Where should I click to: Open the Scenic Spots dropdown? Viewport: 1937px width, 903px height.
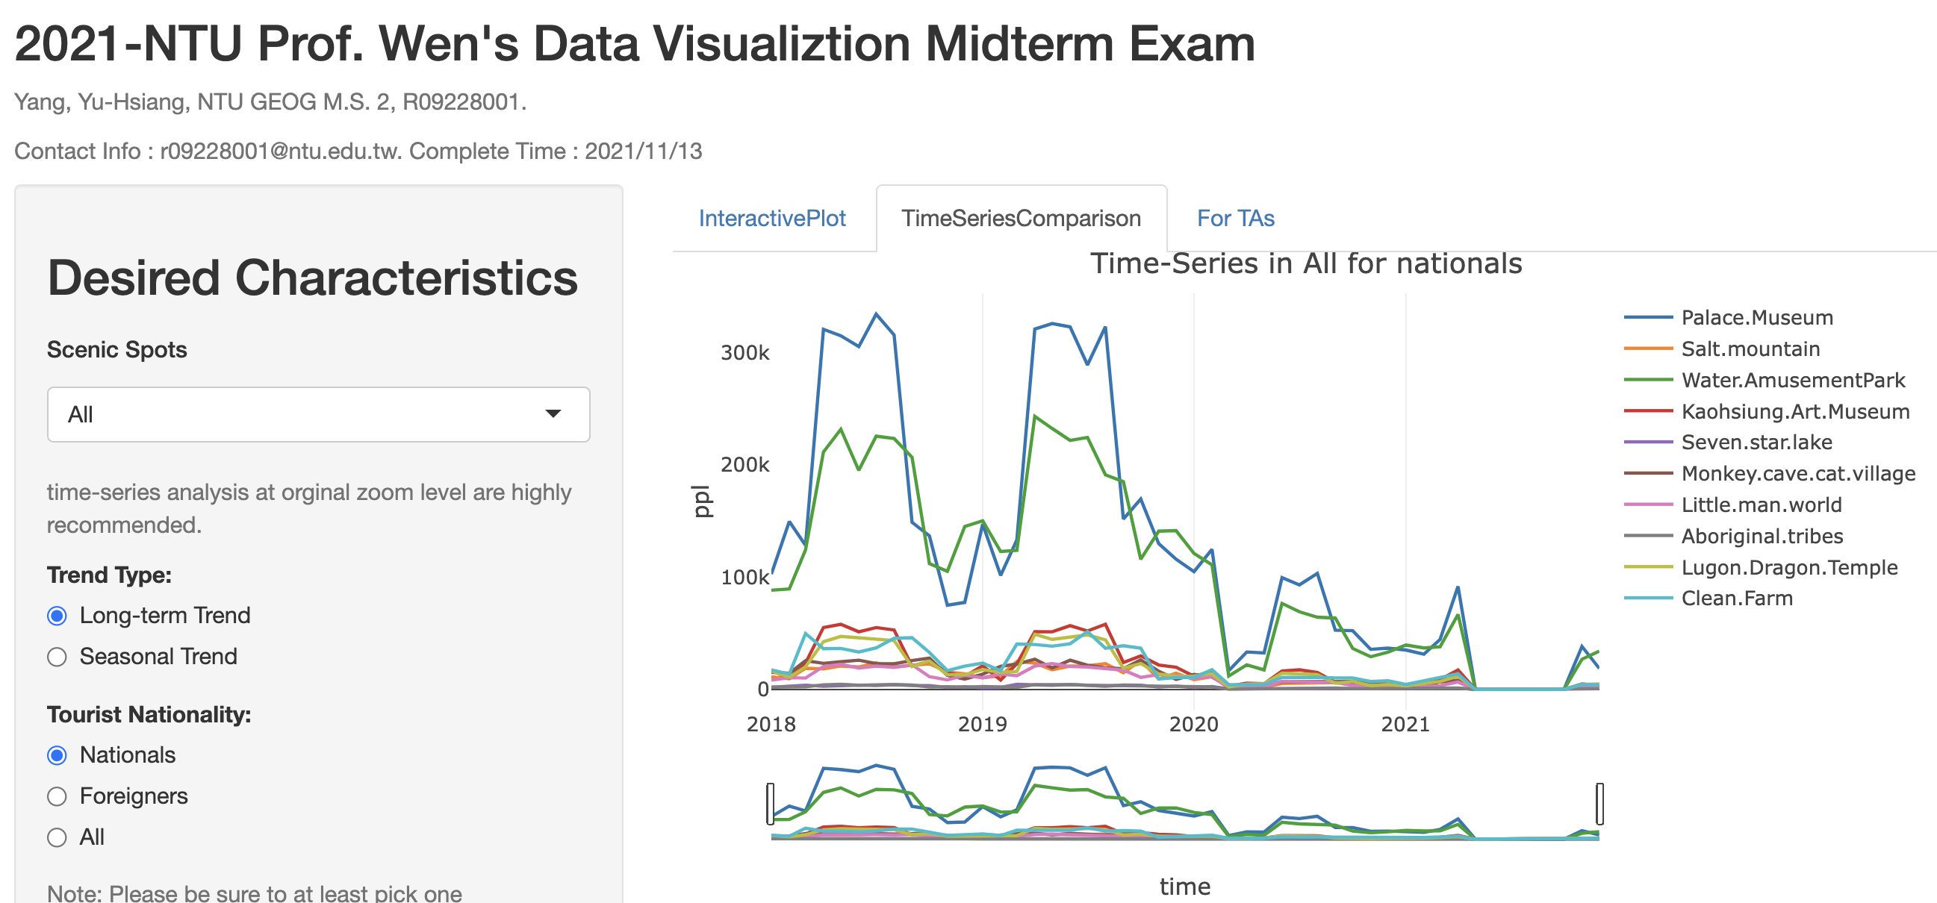[x=317, y=414]
